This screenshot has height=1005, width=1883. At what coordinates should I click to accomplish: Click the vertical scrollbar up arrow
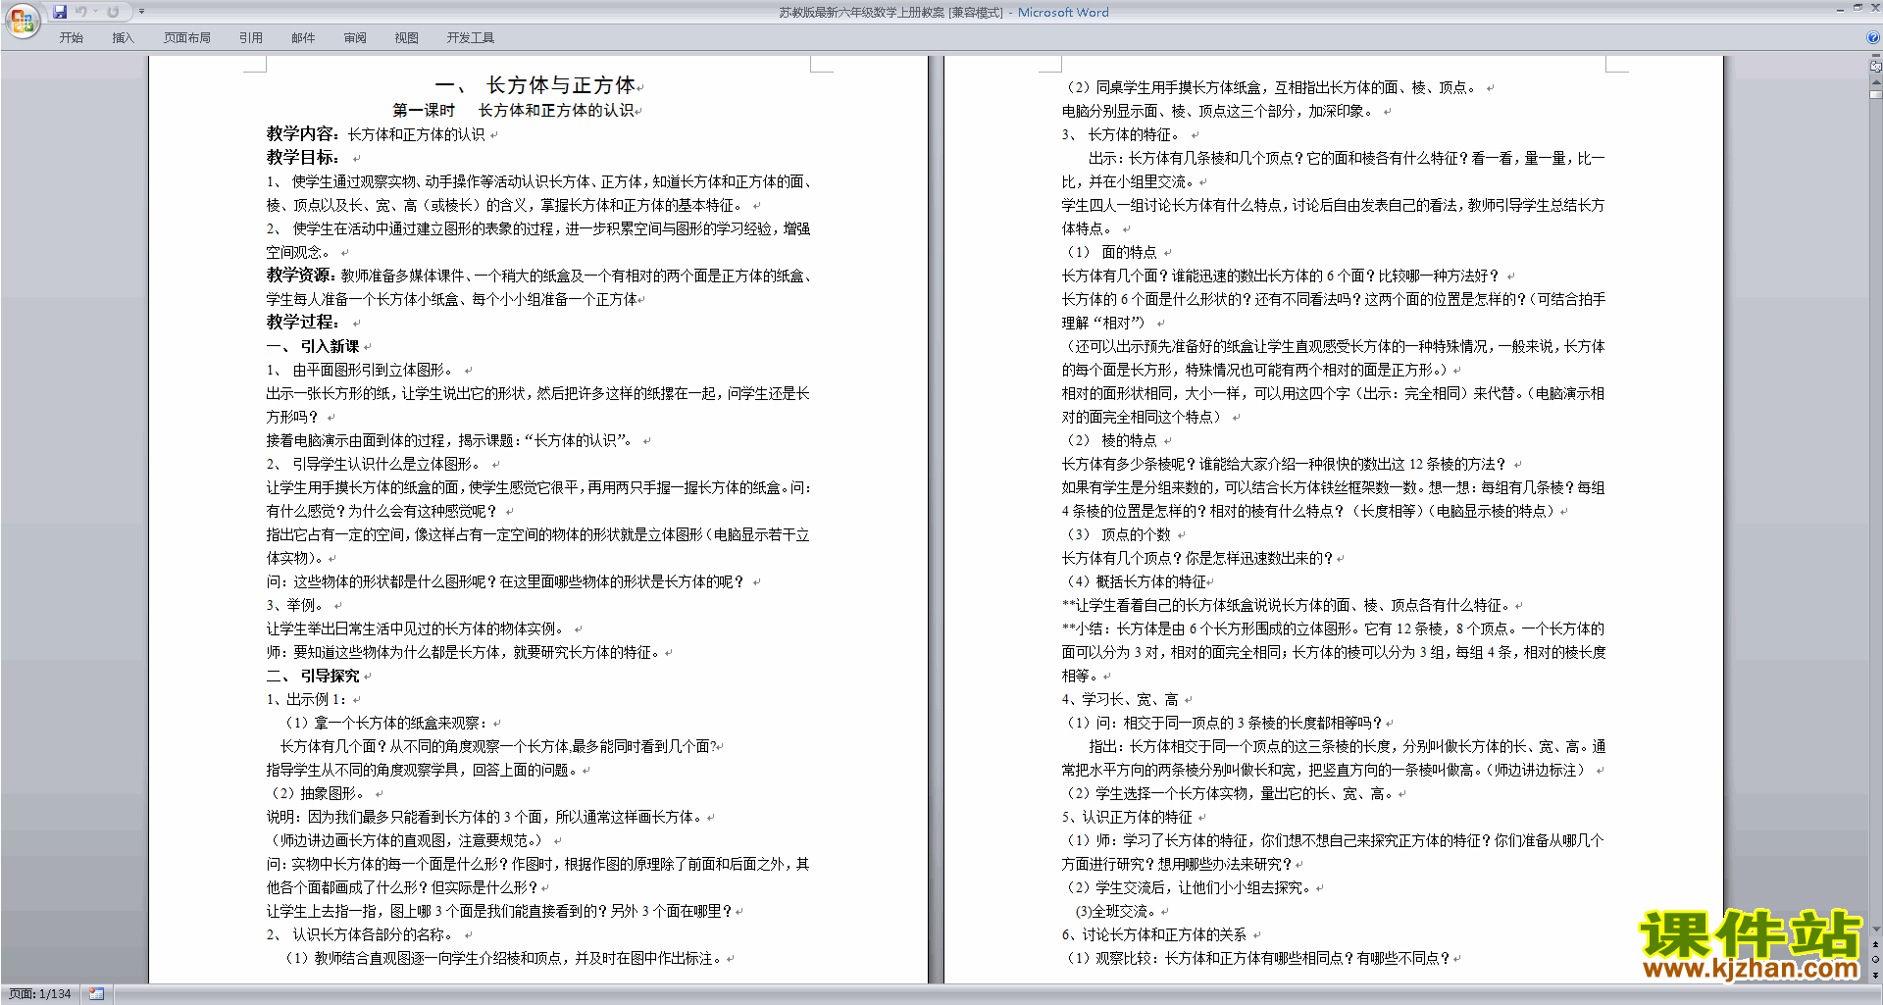(1876, 82)
